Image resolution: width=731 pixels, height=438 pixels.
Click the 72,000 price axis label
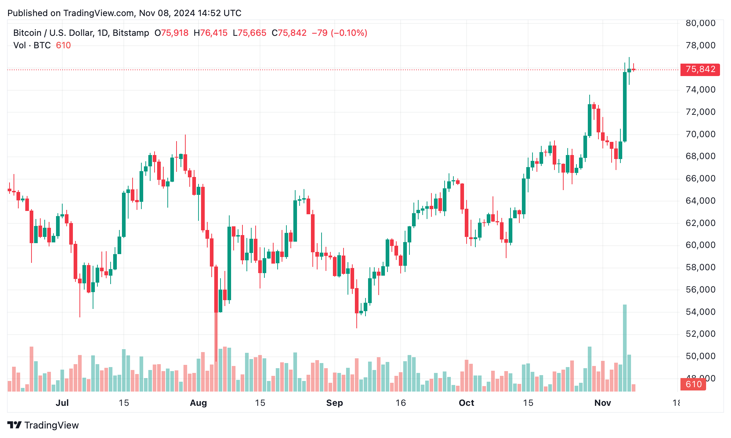(x=701, y=112)
